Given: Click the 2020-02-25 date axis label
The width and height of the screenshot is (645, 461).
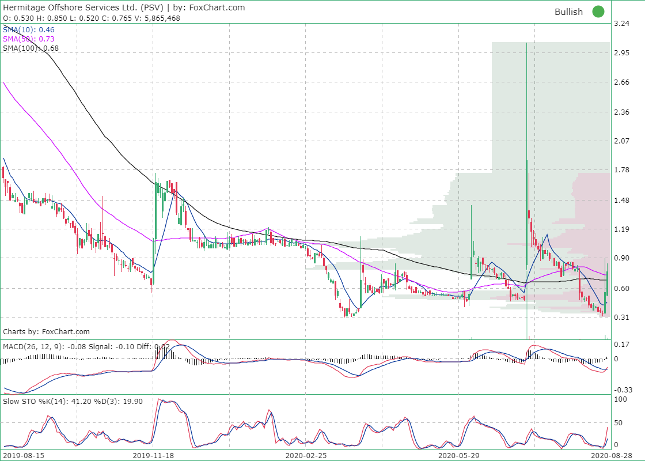Looking at the screenshot, I should tap(306, 455).
